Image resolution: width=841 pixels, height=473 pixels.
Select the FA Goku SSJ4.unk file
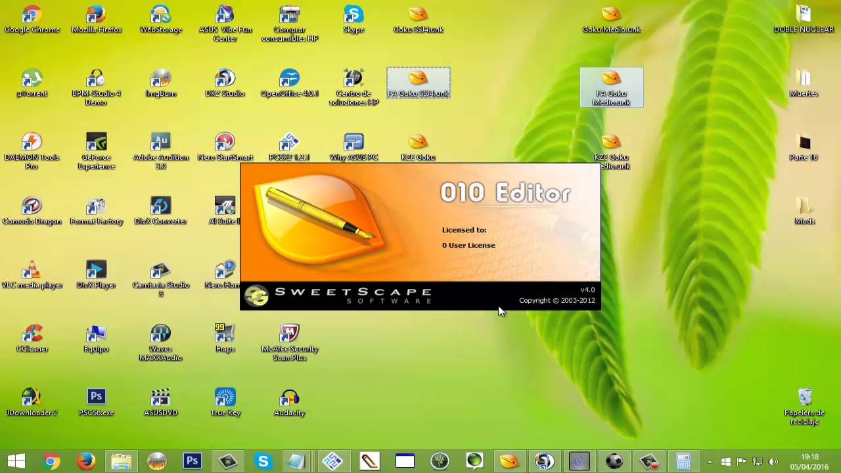click(418, 83)
